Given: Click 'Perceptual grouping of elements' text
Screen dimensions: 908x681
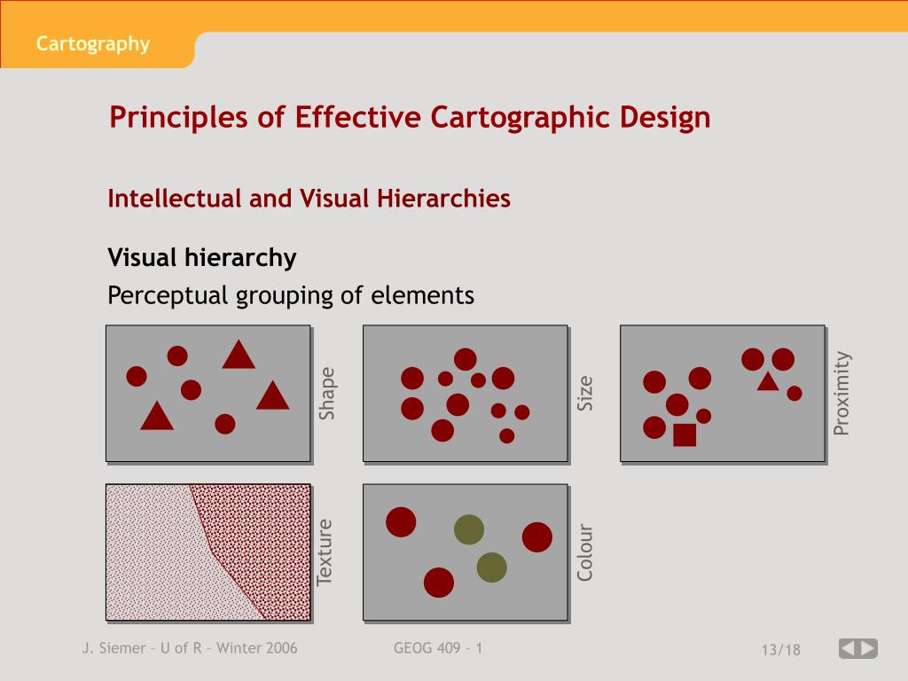Looking at the screenshot, I should tap(291, 296).
